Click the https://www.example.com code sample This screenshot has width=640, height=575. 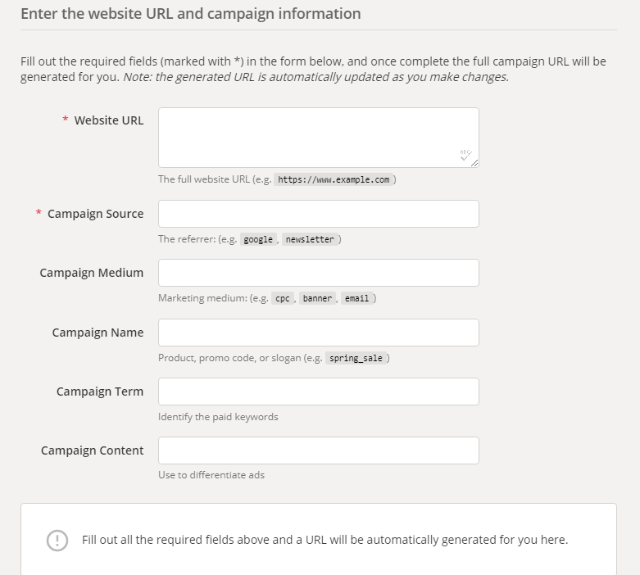(334, 179)
